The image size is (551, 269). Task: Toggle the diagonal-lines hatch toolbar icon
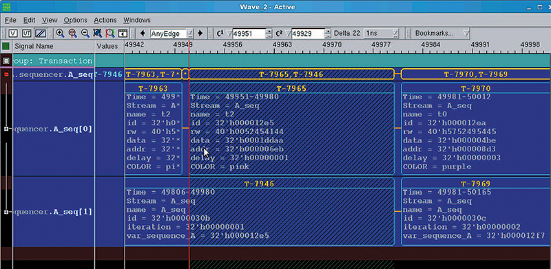pyautogui.click(x=41, y=33)
